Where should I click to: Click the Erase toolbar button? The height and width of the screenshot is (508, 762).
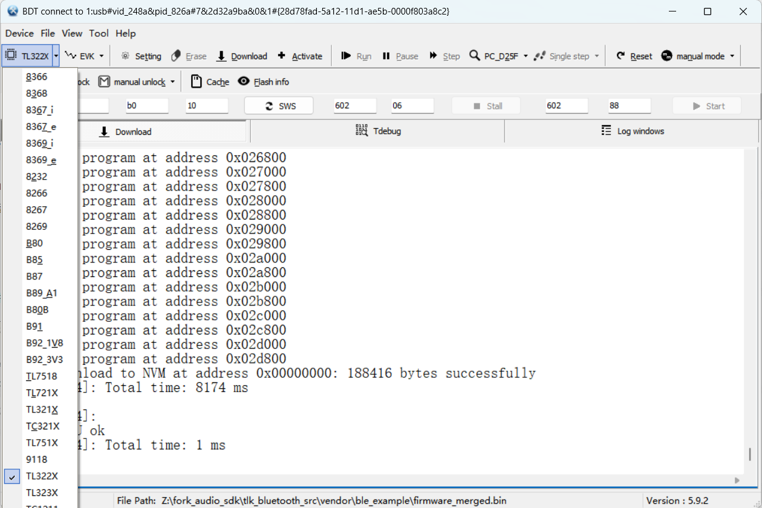coord(189,56)
